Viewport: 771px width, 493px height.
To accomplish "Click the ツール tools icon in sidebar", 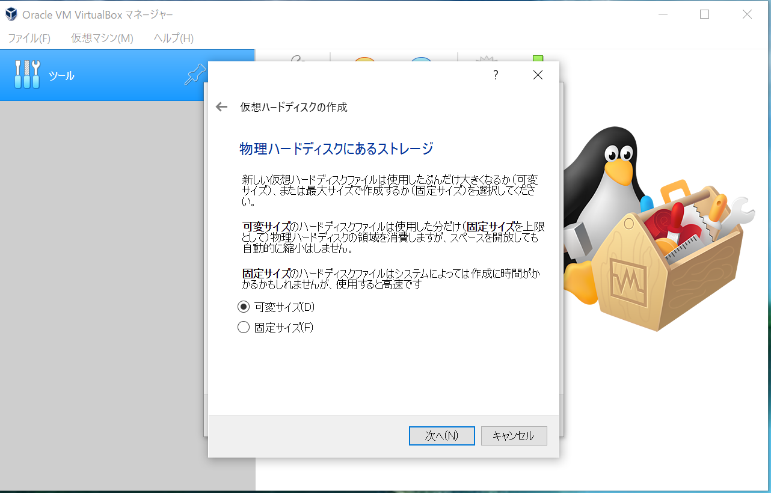I will [x=26, y=75].
